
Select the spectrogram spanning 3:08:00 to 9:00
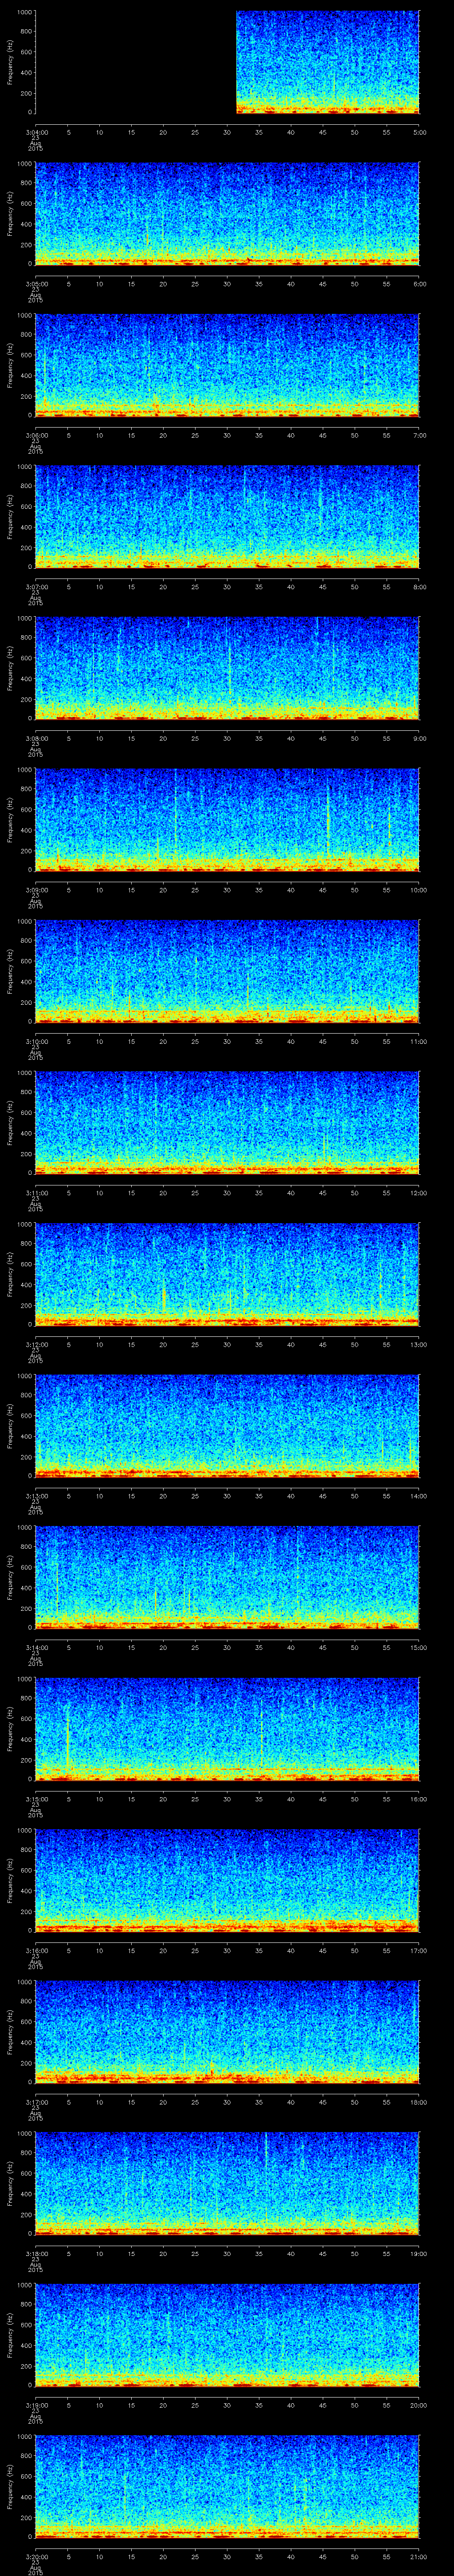pos(227,668)
